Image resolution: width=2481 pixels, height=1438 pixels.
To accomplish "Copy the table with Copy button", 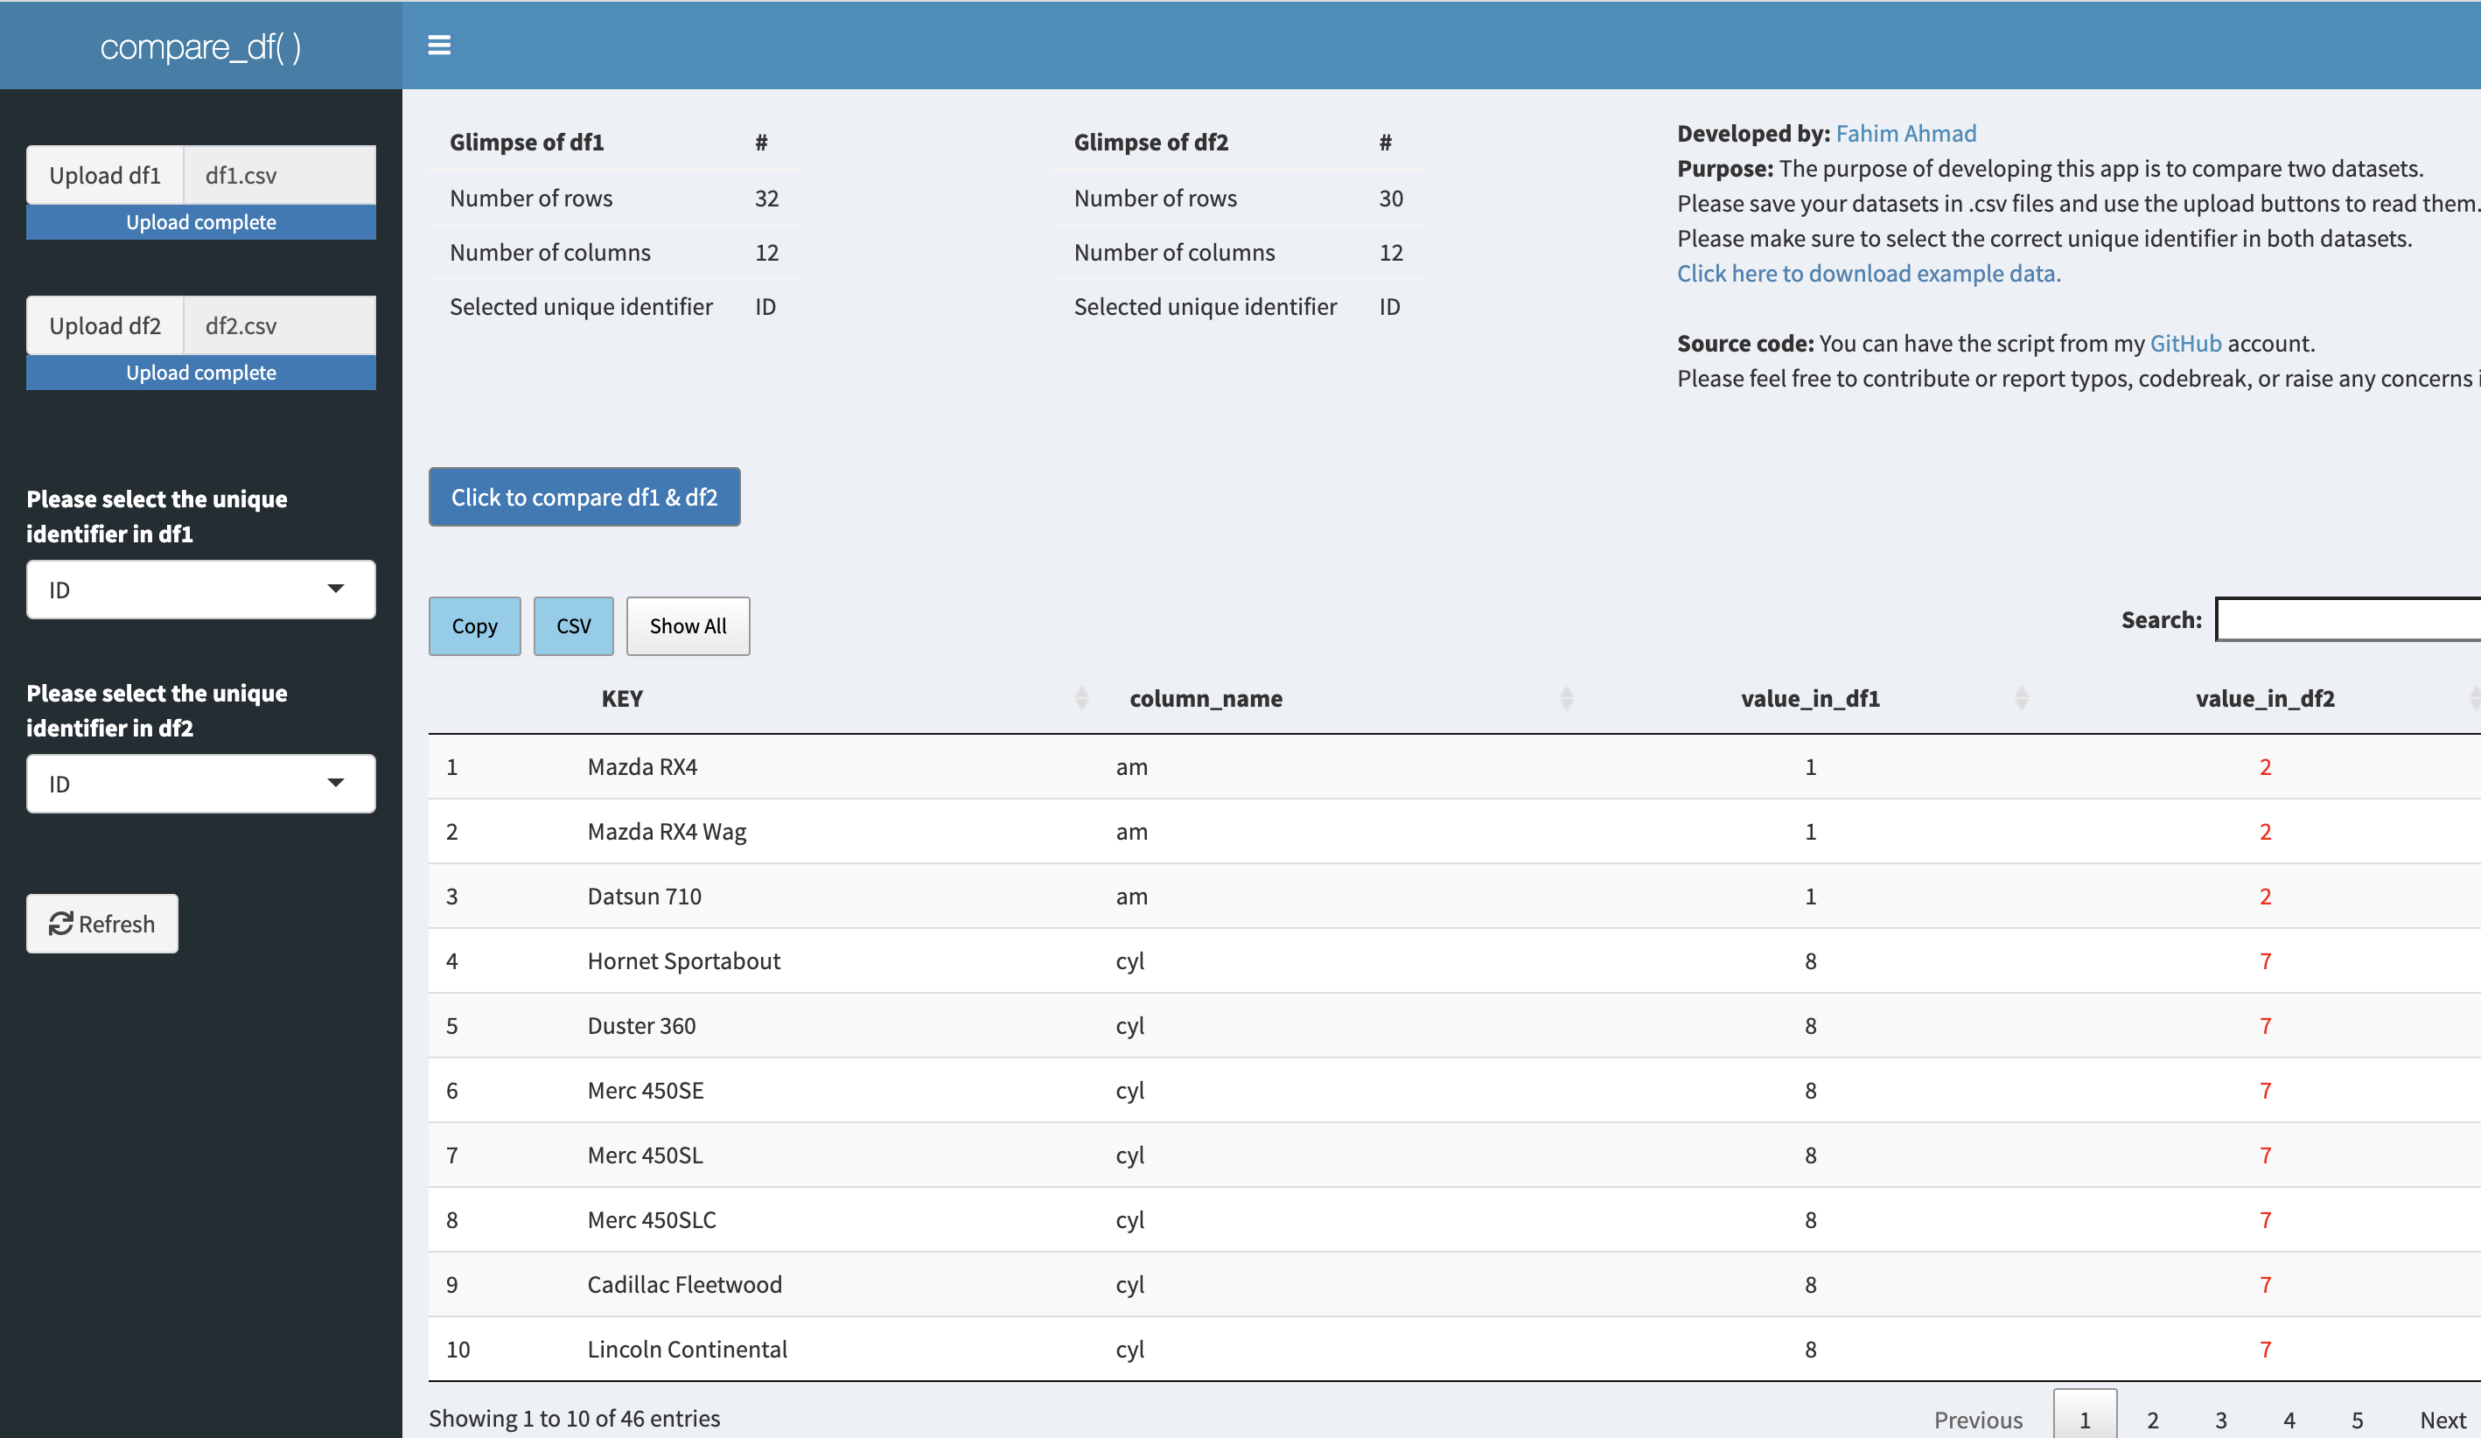I will pos(474,626).
